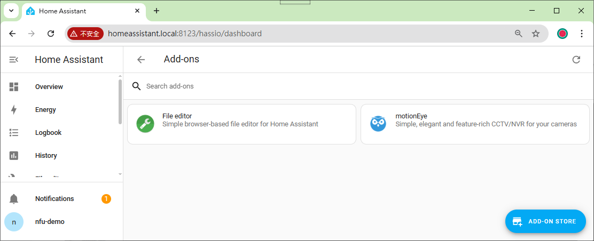Click the Add-ons page heading

tap(182, 59)
